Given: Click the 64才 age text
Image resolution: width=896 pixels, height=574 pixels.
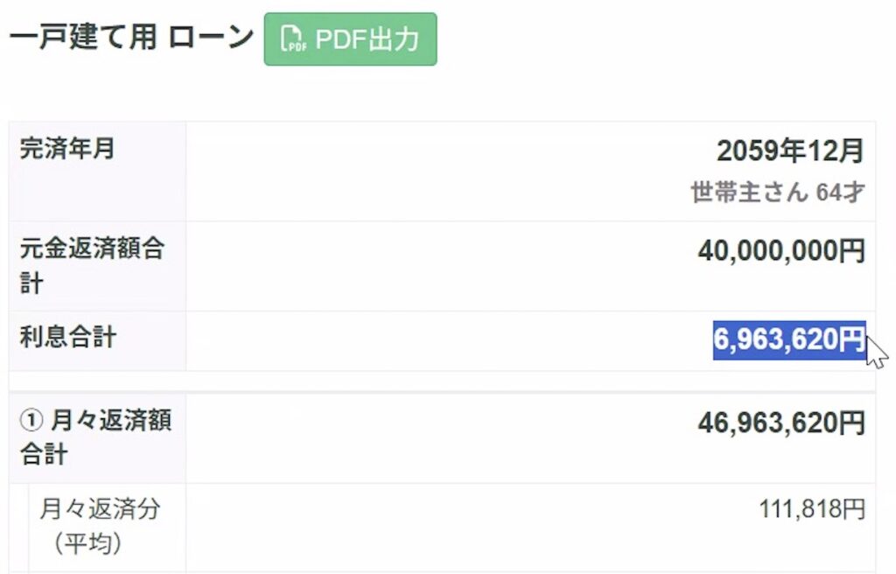Looking at the screenshot, I should (840, 192).
